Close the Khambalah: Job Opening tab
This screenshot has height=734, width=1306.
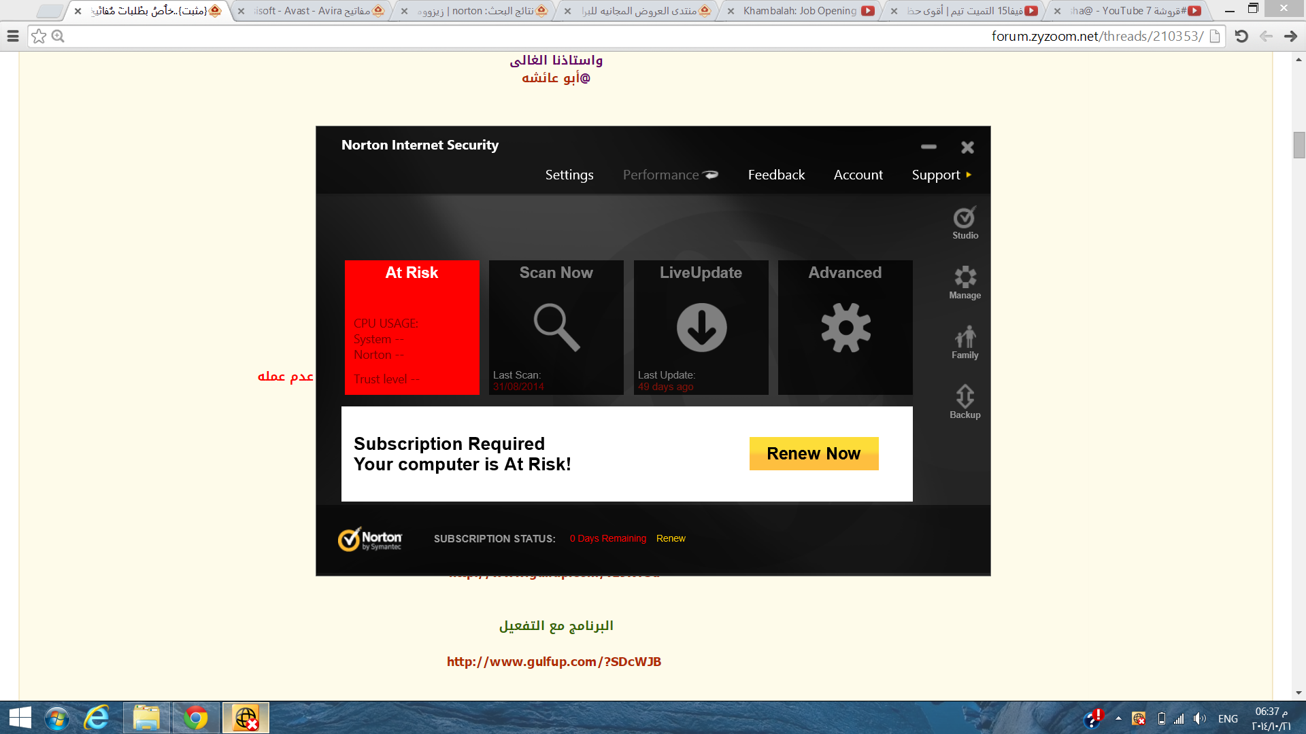click(731, 11)
